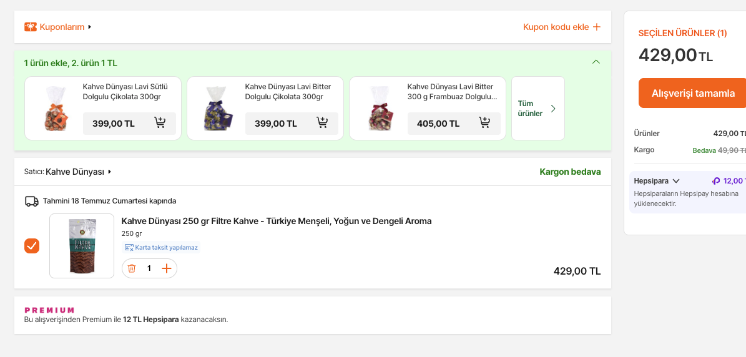Uncheck the Filtre Kahve product checkbox
Viewport: 746px width, 357px height.
tap(32, 246)
